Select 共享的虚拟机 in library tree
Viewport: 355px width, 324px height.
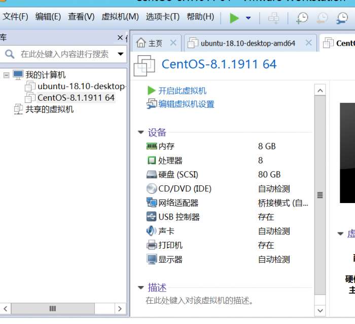[x=49, y=109]
